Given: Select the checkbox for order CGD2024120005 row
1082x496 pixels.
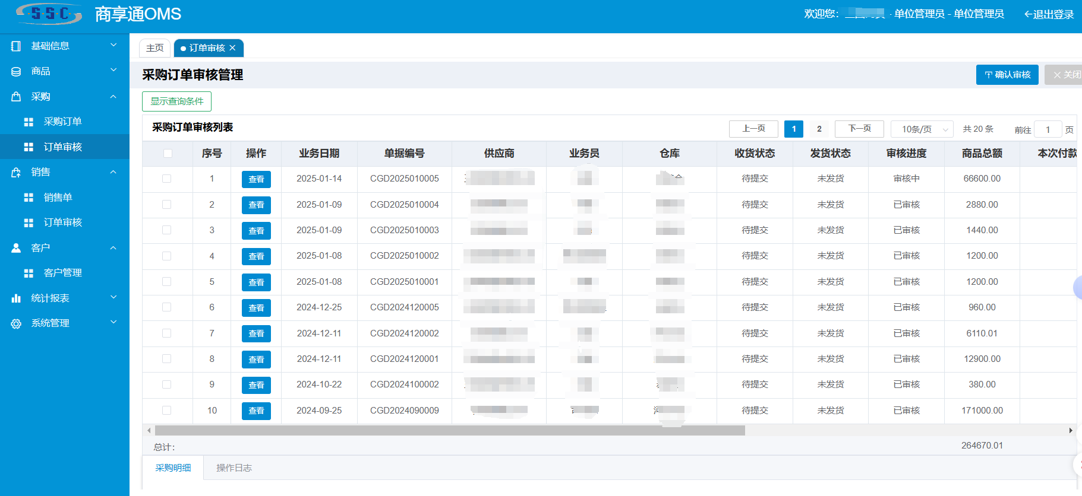Looking at the screenshot, I should tap(167, 307).
